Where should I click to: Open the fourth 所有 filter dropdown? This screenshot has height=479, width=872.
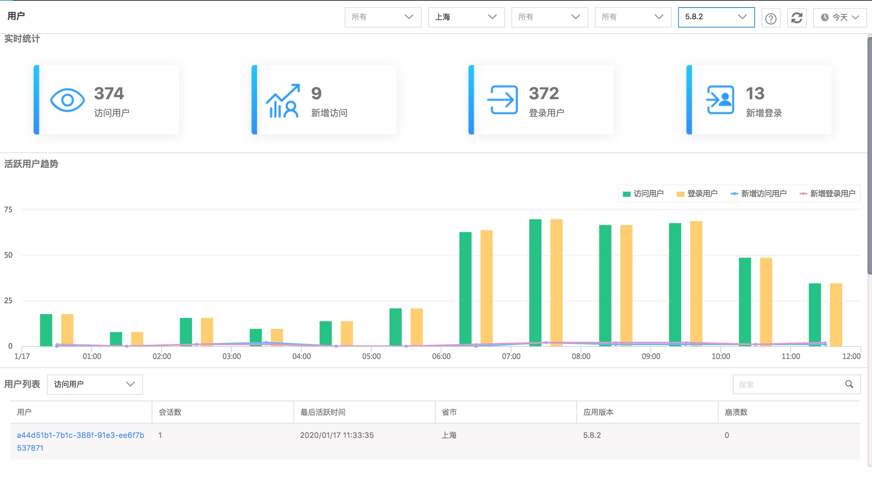(x=633, y=17)
